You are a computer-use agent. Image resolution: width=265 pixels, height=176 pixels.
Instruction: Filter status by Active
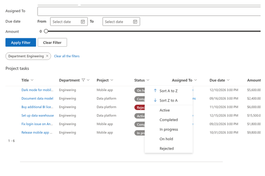tap(169, 110)
